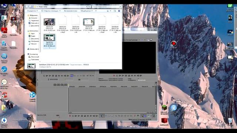Play from start under the video preview

(120, 75)
